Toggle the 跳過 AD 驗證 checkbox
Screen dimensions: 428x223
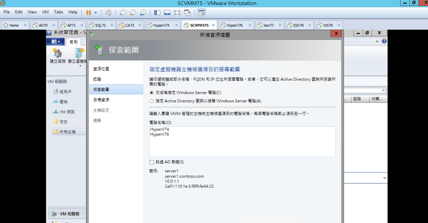pyautogui.click(x=152, y=162)
